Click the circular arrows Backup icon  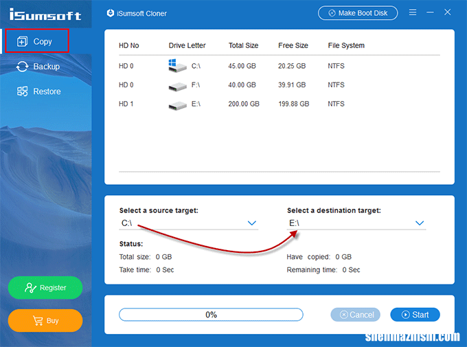tap(23, 67)
